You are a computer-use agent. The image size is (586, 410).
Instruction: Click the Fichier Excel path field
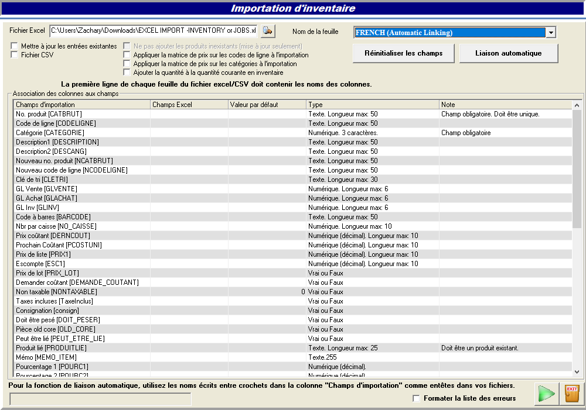click(153, 30)
